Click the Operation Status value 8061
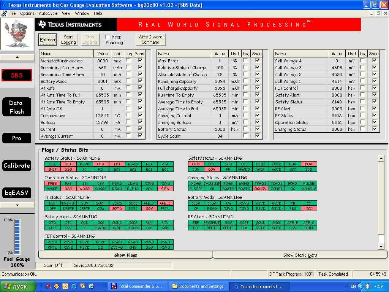The image size is (389, 292). pyautogui.click(x=337, y=122)
